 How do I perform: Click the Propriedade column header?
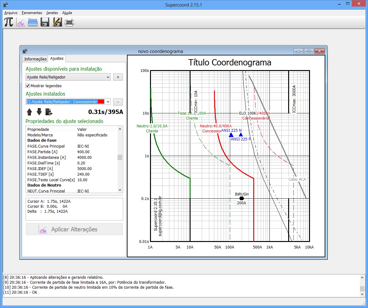pos(38,129)
